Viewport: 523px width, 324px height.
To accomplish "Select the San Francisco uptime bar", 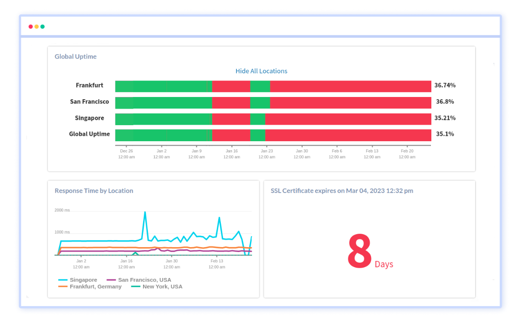I will 273,103.
